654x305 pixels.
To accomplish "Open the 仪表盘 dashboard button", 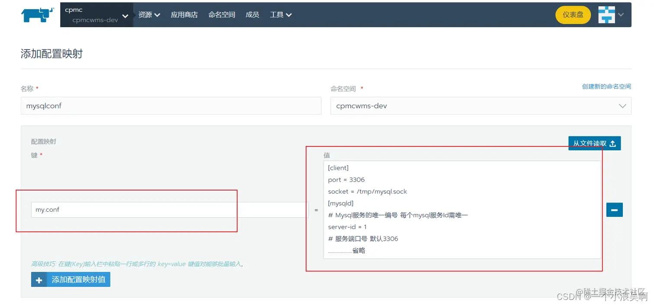I will tap(573, 14).
